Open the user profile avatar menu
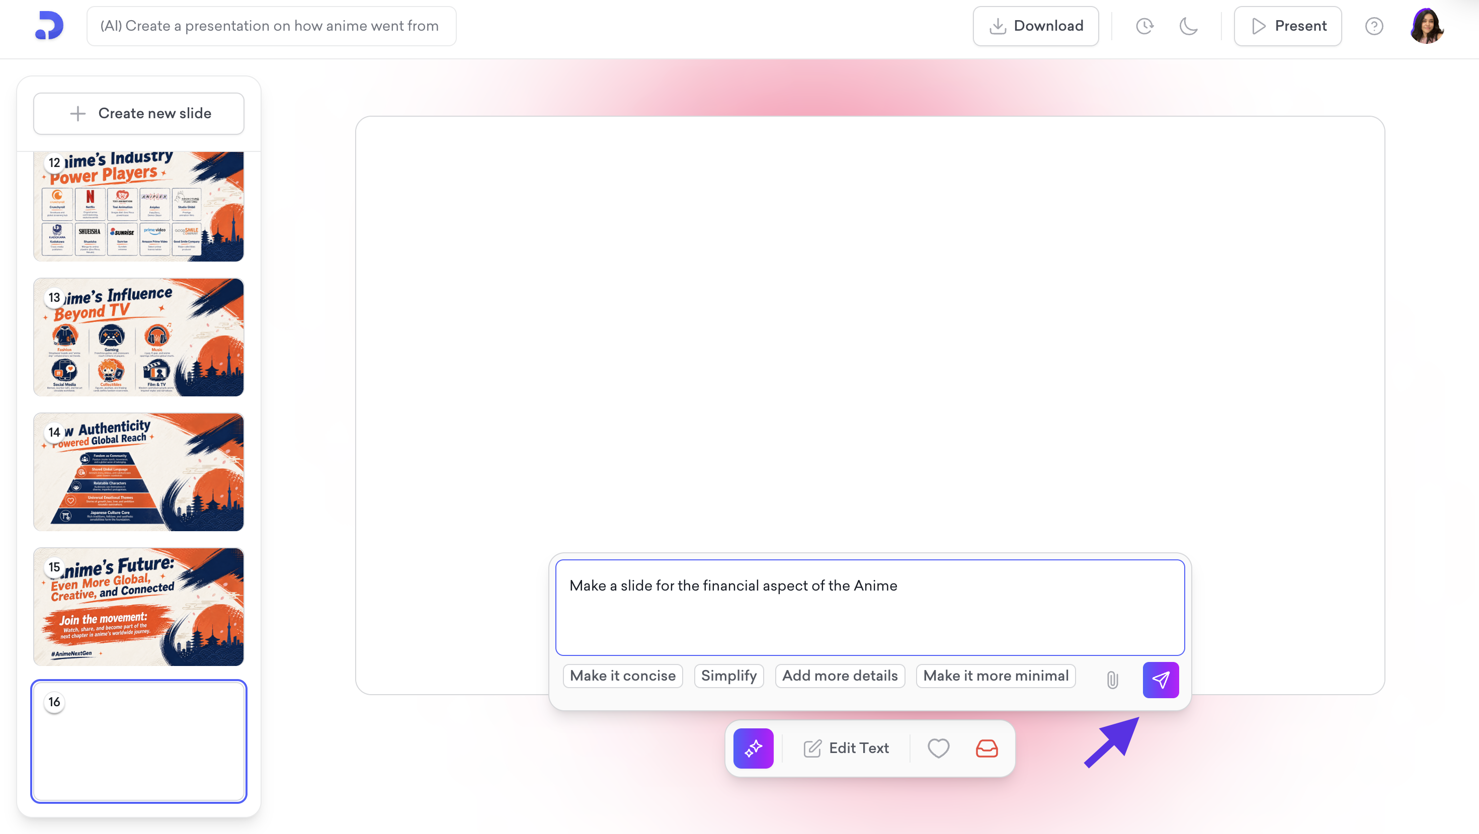 click(1426, 26)
